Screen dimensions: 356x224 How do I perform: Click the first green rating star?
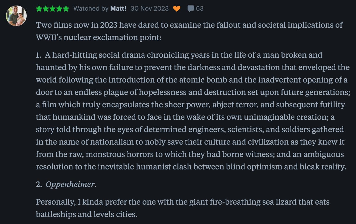pos(39,9)
